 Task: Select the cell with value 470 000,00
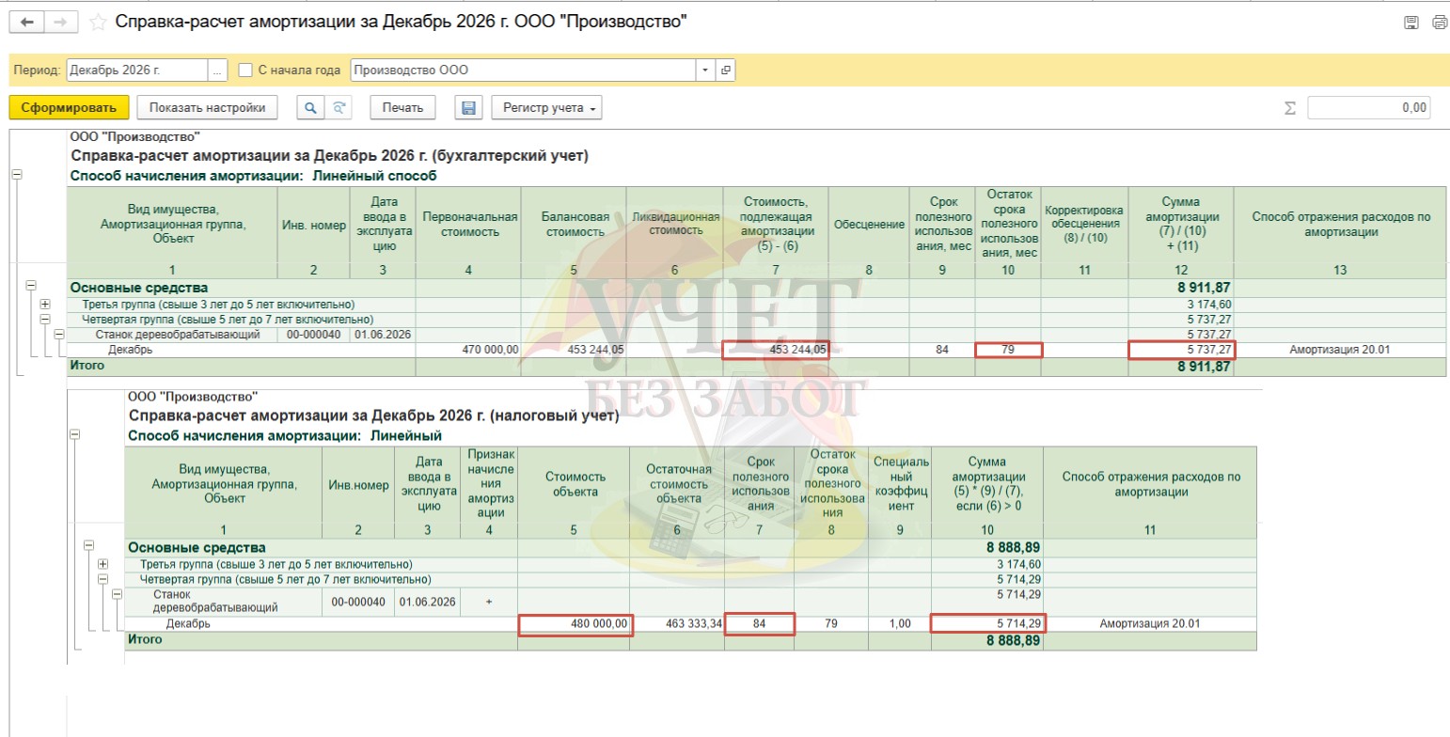tap(468, 350)
